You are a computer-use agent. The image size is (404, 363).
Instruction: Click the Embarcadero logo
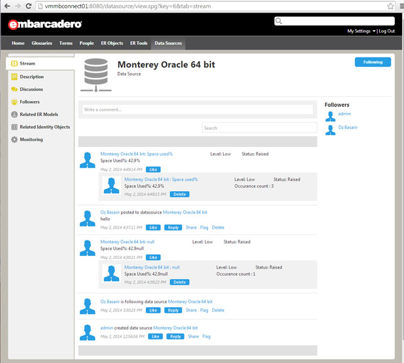tap(45, 24)
